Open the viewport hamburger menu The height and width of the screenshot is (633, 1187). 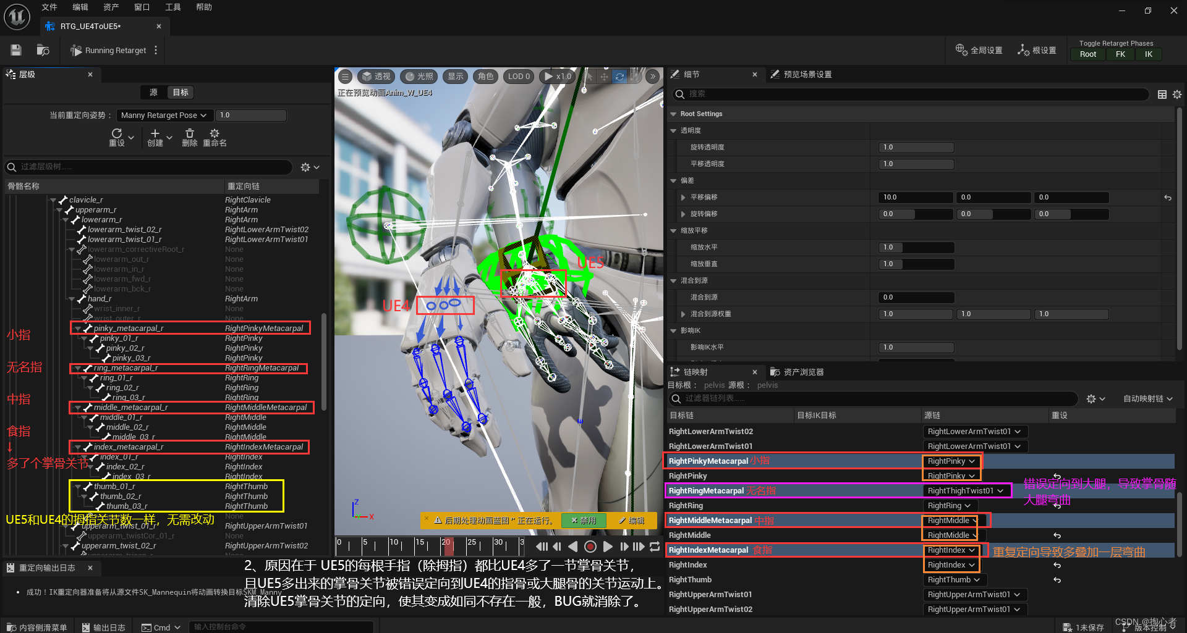pyautogui.click(x=346, y=76)
